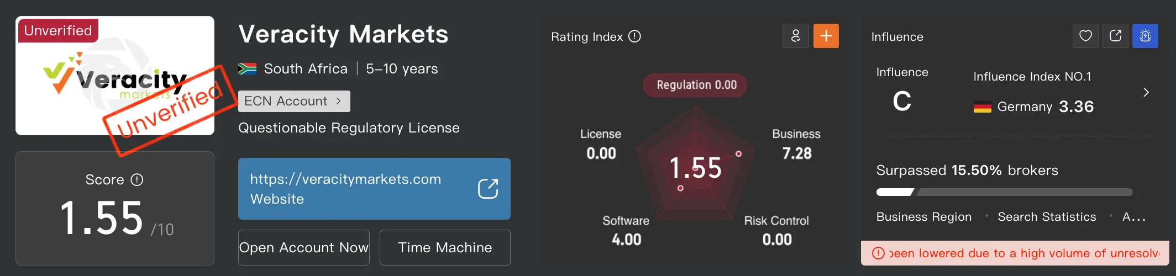Switch to Search Statistics tab
Screen dimensions: 1176x276
[x=1047, y=217]
